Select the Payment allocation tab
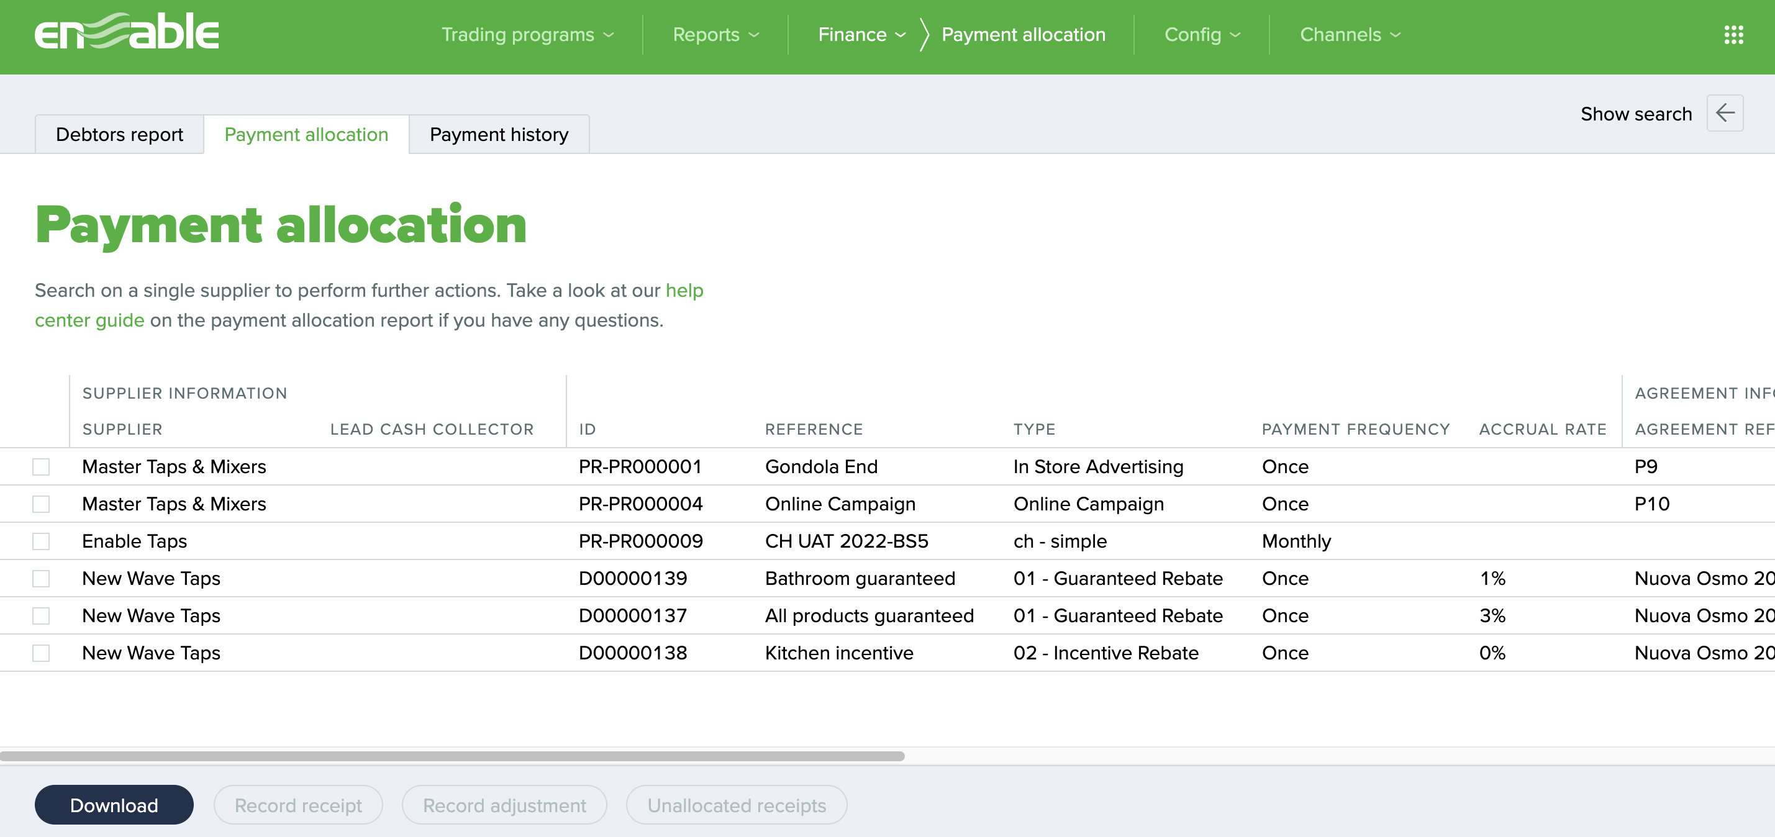The image size is (1775, 837). [x=306, y=134]
